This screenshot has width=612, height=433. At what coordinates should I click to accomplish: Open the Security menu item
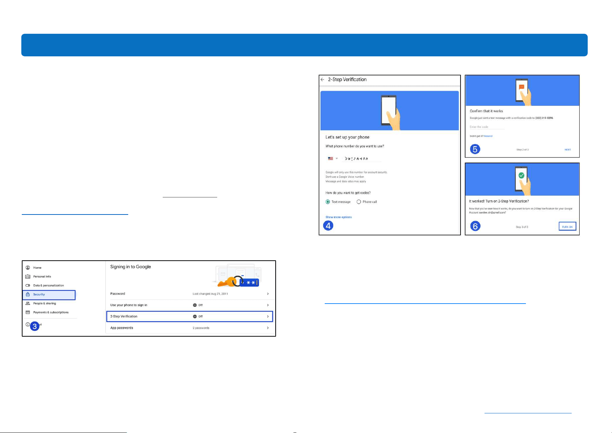pos(49,294)
